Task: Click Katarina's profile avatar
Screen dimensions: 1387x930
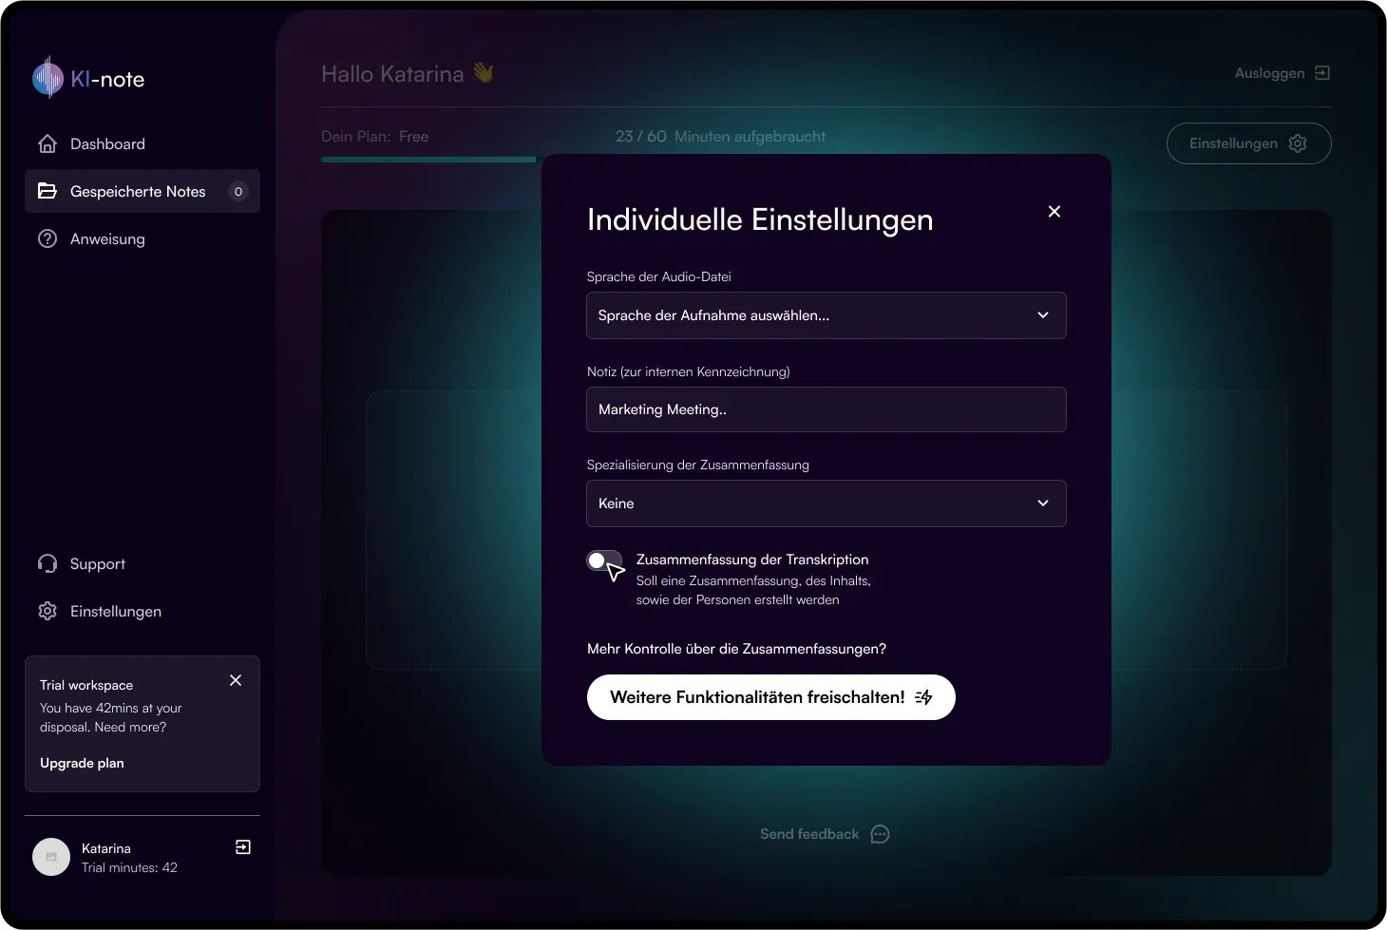Action: point(51,857)
